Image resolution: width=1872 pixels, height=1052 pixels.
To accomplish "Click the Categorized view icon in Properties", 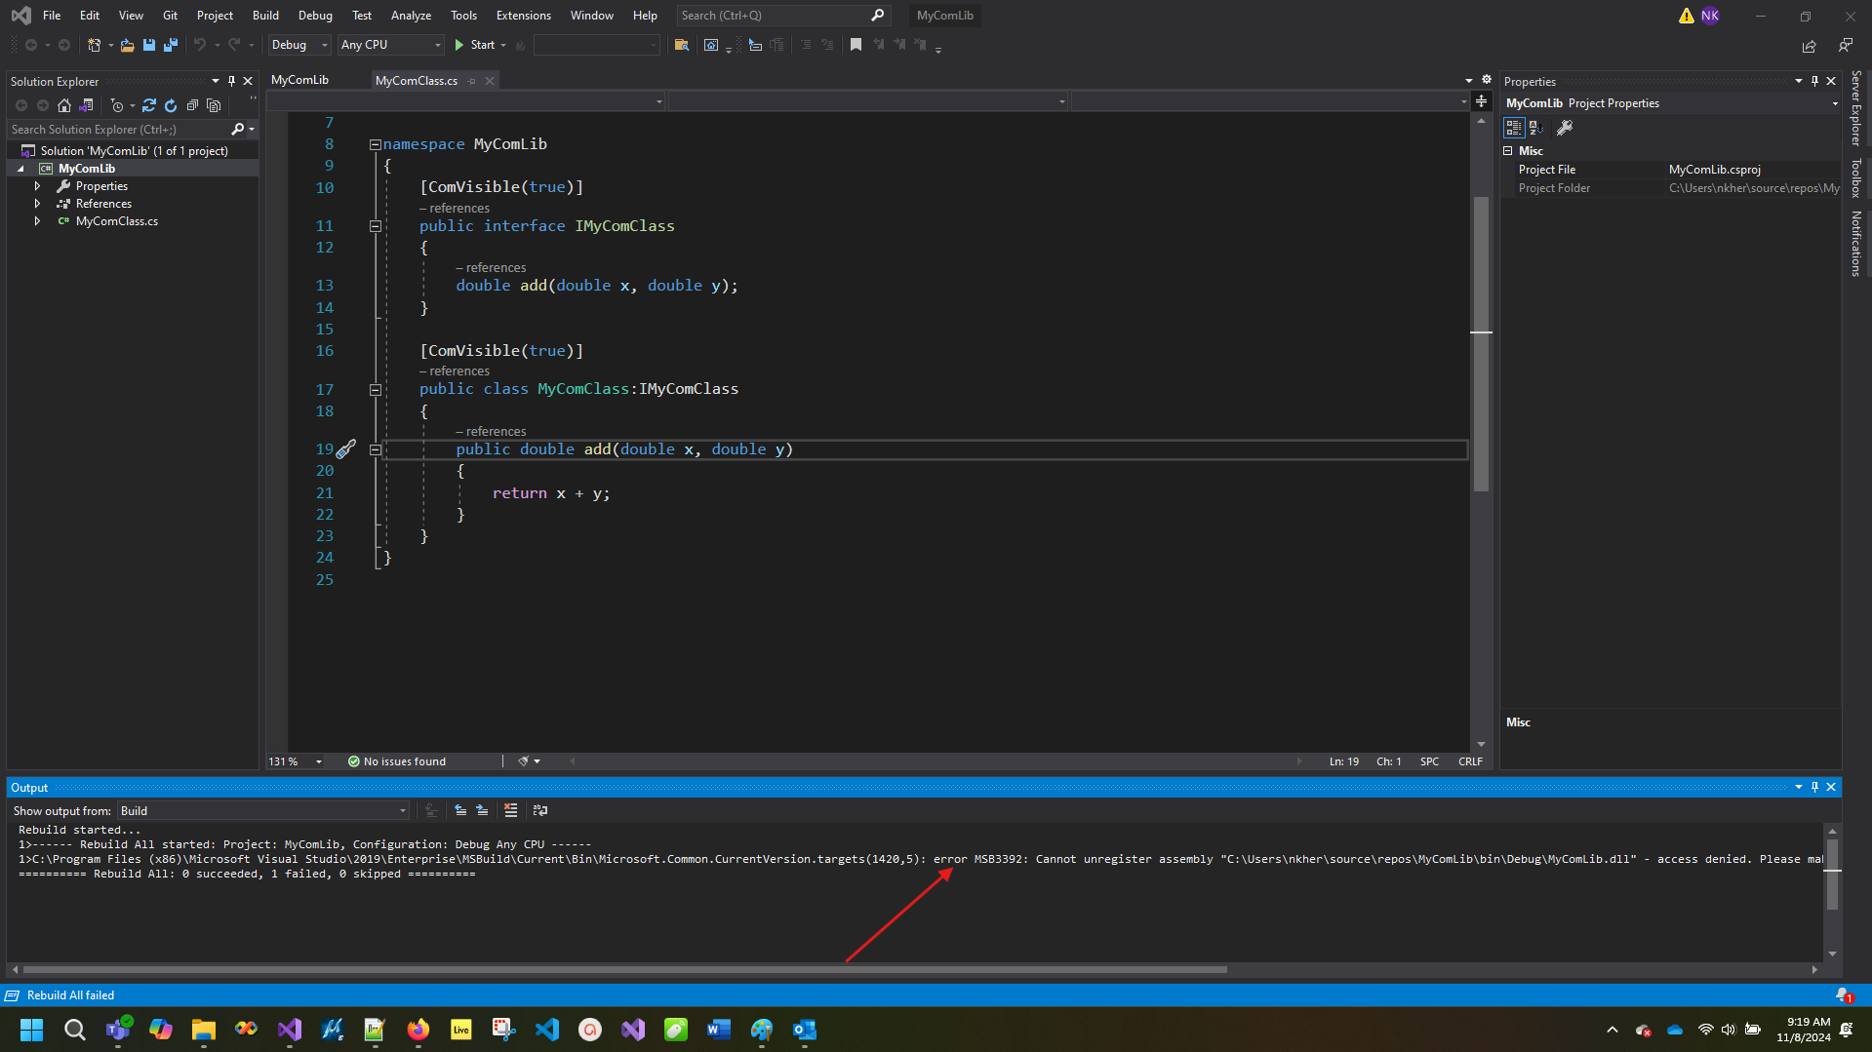I will pos(1514,128).
